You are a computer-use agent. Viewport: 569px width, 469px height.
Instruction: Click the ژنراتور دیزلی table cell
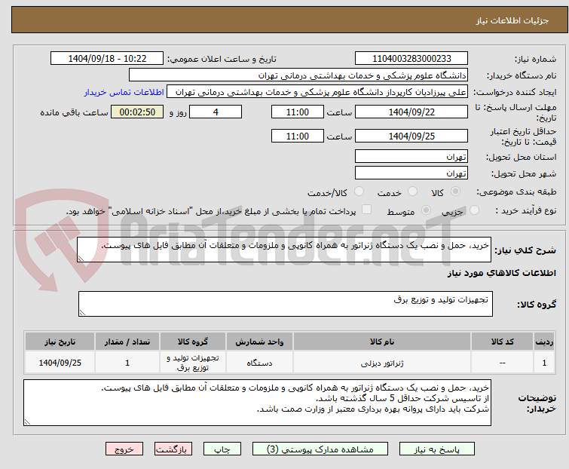click(x=382, y=363)
